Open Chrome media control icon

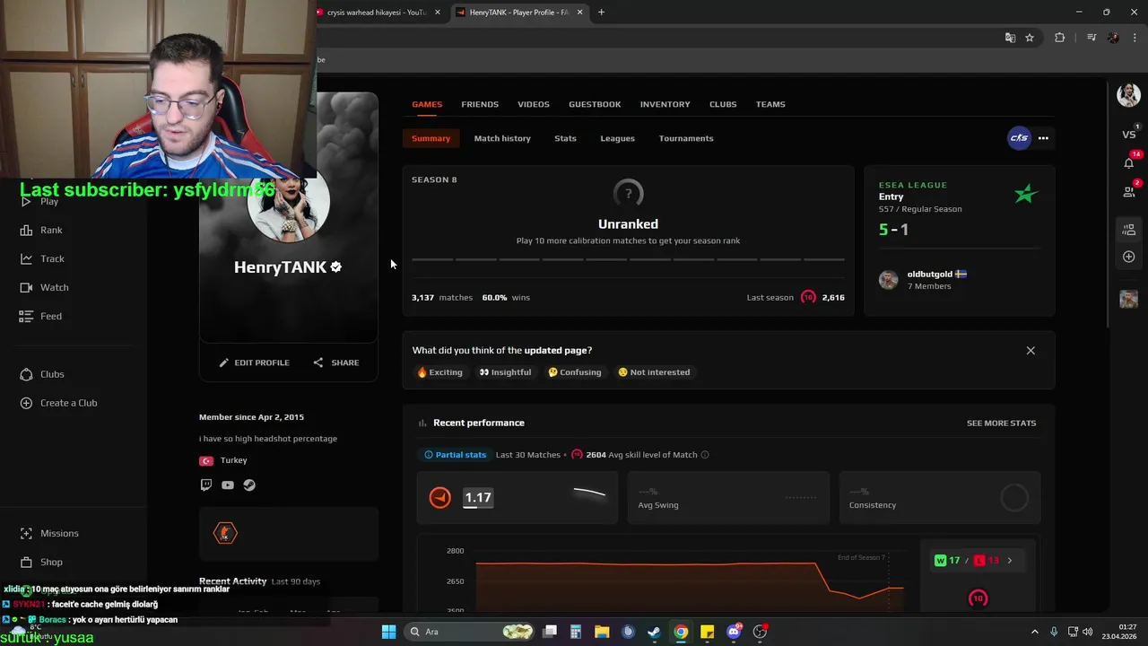(x=1091, y=38)
